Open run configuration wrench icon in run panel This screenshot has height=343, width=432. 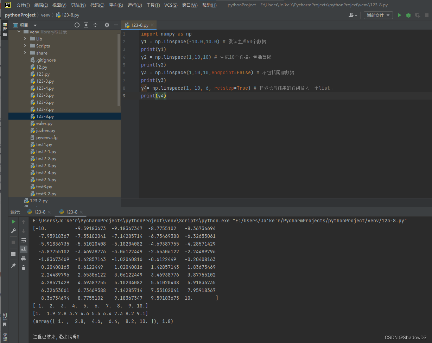tap(13, 231)
